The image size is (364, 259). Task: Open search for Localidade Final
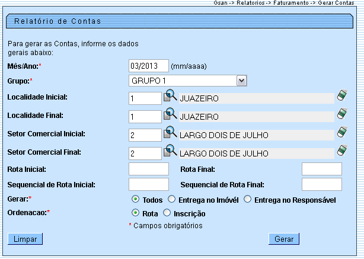coord(170,113)
